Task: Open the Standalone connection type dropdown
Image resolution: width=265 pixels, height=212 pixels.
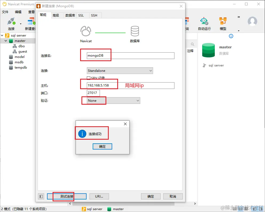Action: (120, 70)
